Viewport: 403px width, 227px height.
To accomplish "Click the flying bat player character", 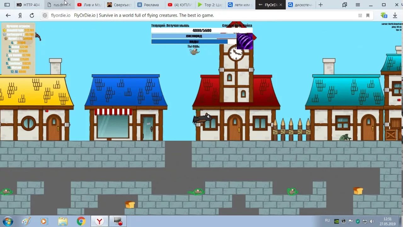I will pyautogui.click(x=202, y=119).
